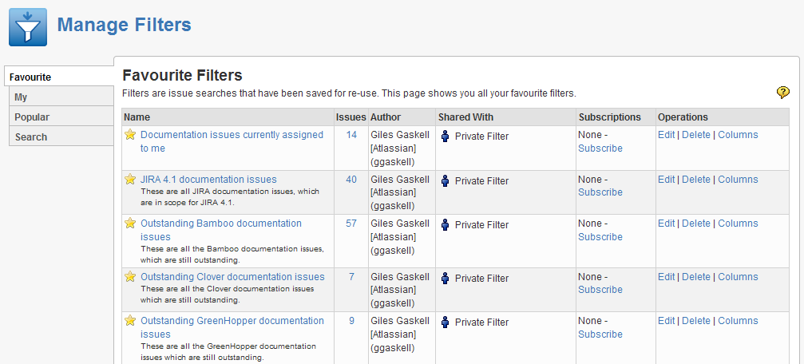Edit the Outstanding Clover documentation filter

(666, 277)
